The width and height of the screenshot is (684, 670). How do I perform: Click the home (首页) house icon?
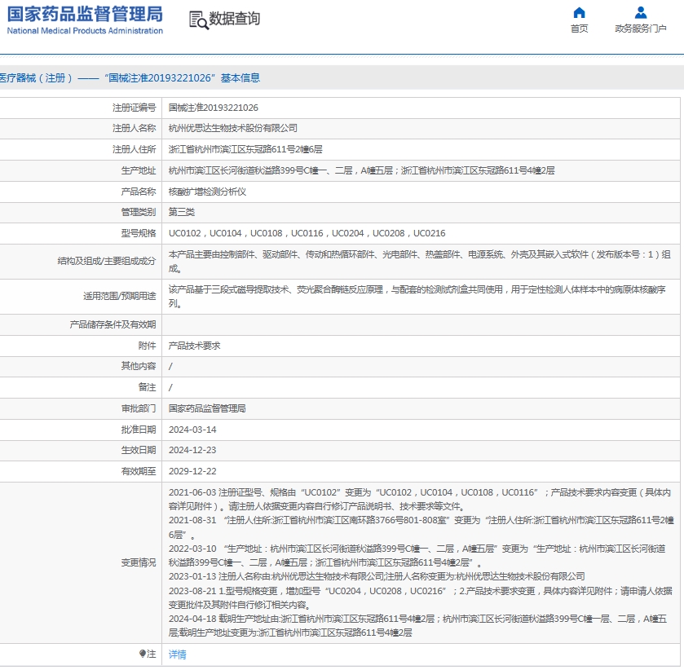579,12
